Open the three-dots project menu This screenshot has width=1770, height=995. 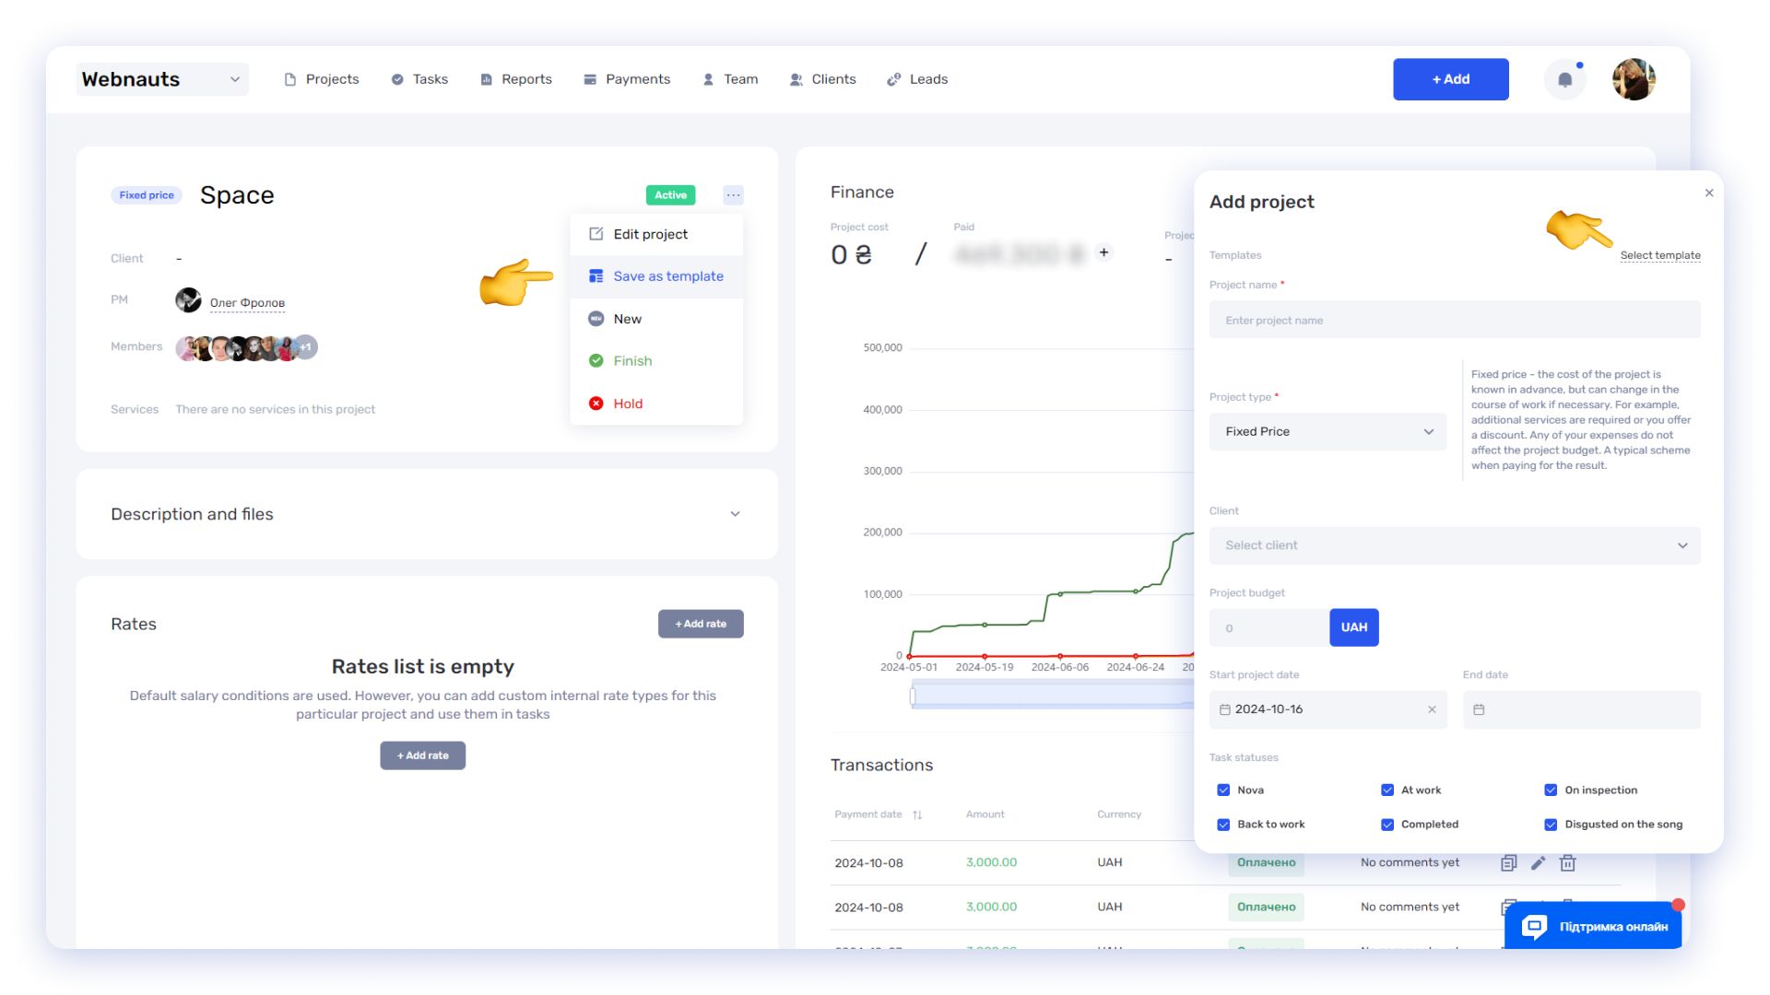coord(733,195)
